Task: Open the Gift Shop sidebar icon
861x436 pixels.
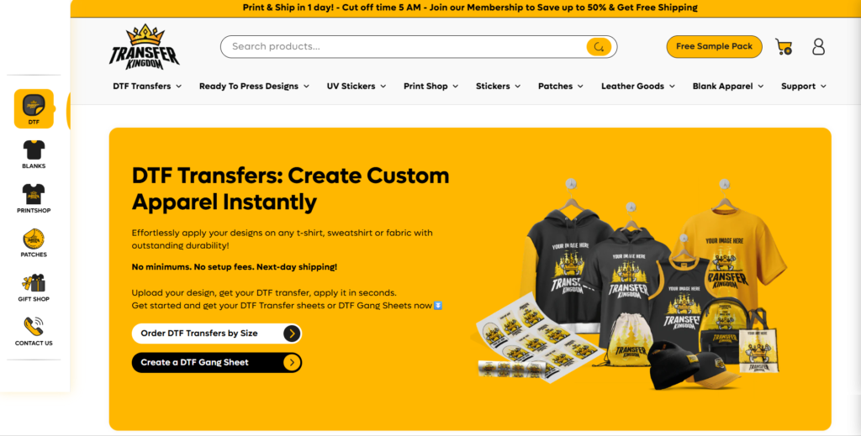Action: (x=34, y=287)
